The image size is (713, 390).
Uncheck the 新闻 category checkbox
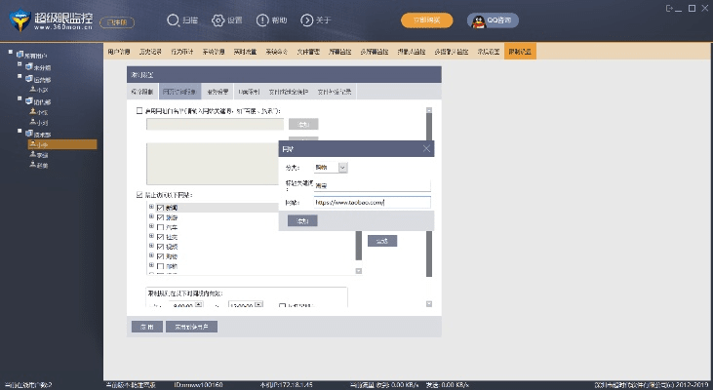[160, 208]
